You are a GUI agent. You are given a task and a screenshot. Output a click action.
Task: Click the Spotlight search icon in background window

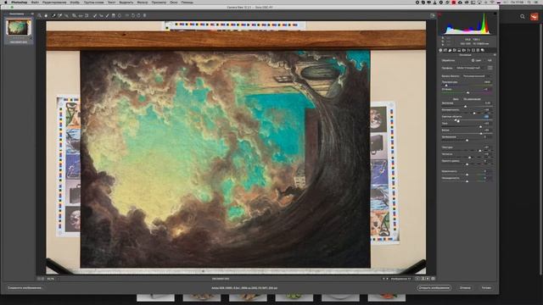(523, 16)
